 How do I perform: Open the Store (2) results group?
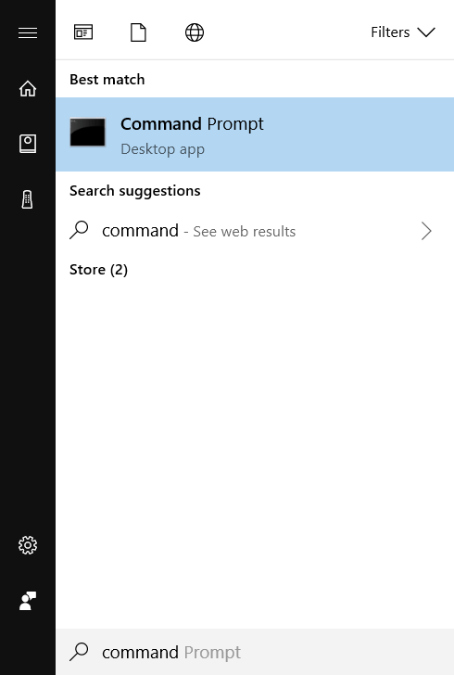[x=98, y=270]
